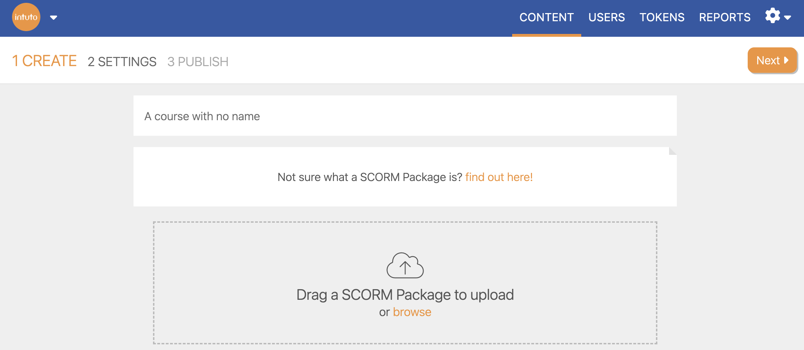Click the "Not sure what a SCORM Package is?" text
This screenshot has height=350, width=804.
tap(370, 177)
